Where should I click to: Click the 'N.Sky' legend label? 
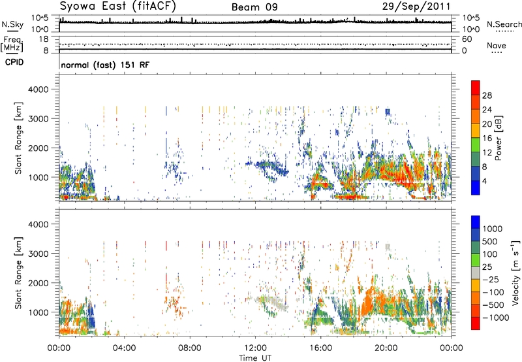click(x=12, y=24)
